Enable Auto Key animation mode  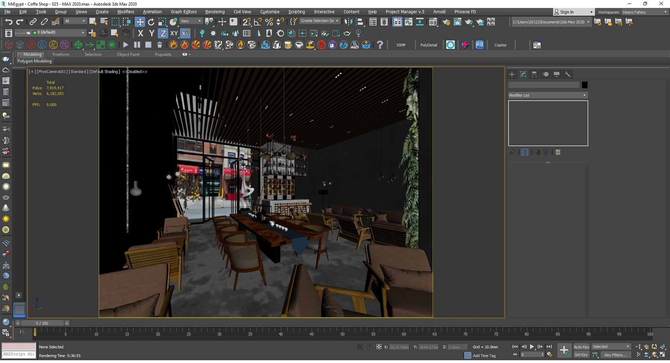[581, 347]
